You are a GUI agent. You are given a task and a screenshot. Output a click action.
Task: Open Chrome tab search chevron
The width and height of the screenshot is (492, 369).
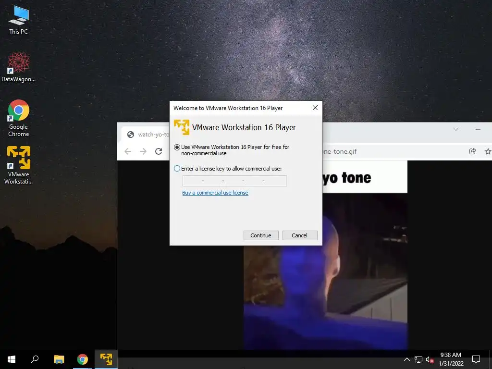tap(456, 129)
